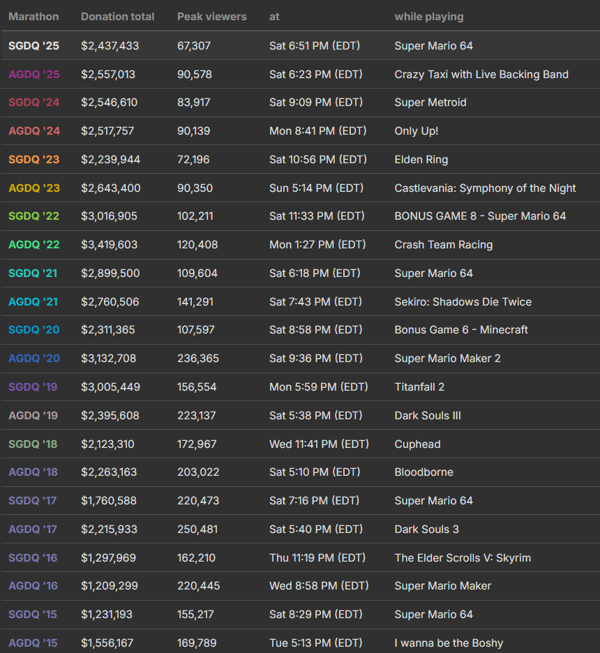This screenshot has width=600, height=653.
Task: Select the 'Super Metroid' game cell
Action: [430, 103]
